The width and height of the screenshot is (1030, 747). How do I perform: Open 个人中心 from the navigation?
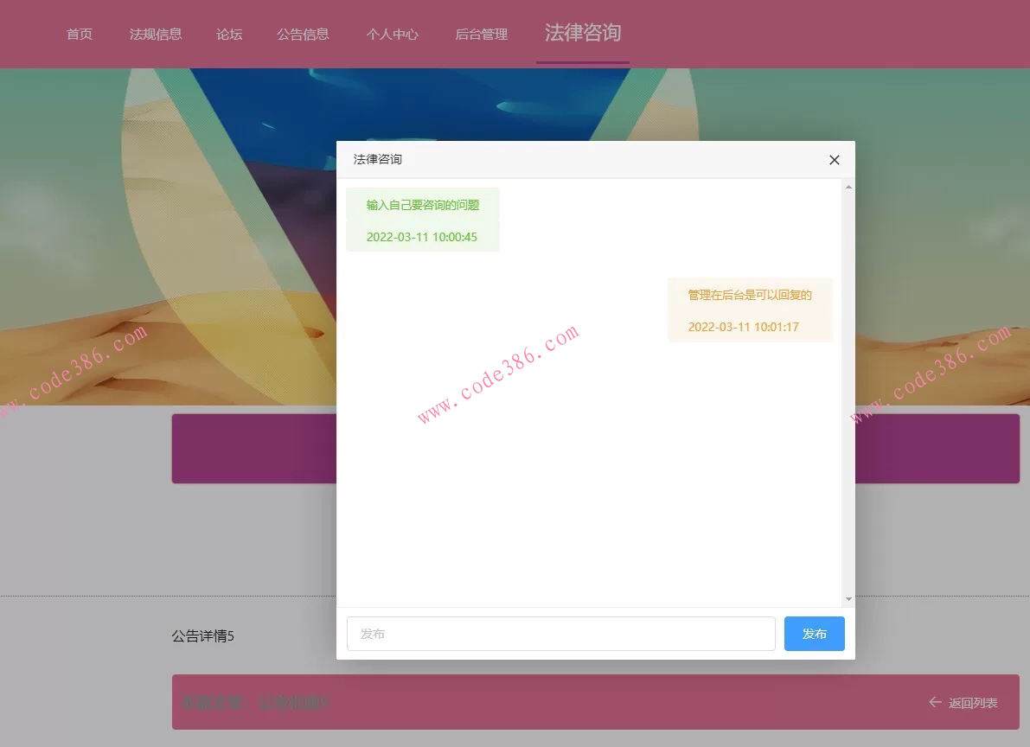[392, 35]
